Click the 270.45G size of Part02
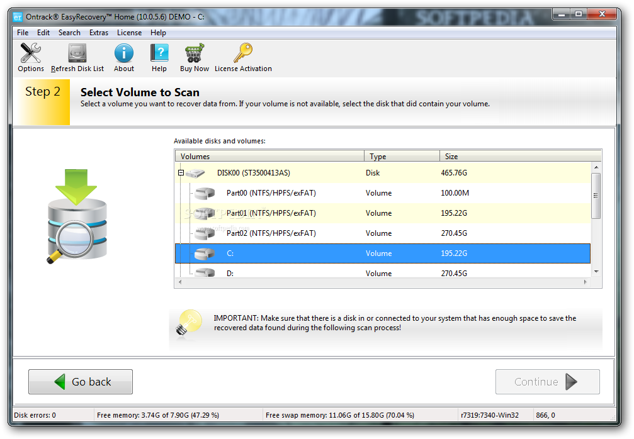 [454, 233]
